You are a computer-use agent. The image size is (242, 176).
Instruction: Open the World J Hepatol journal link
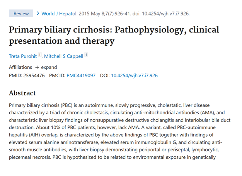pyautogui.click(x=60, y=14)
